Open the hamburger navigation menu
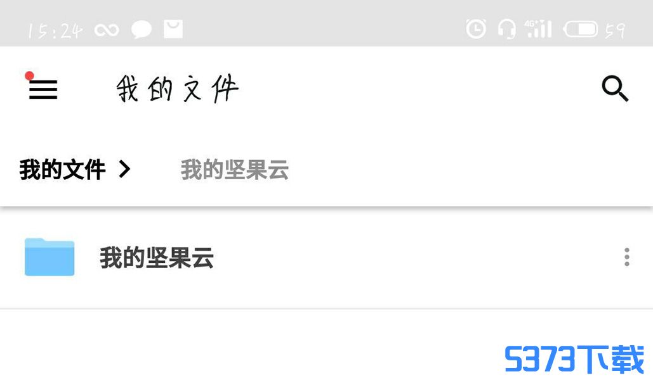Viewport: 653px width, 380px height. pyautogui.click(x=43, y=89)
